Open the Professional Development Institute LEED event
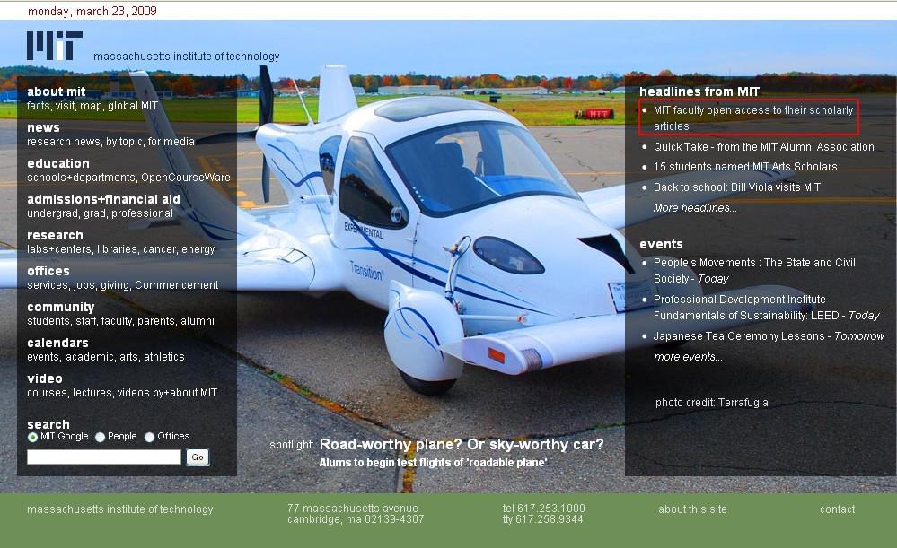The height and width of the screenshot is (548, 897). click(767, 308)
